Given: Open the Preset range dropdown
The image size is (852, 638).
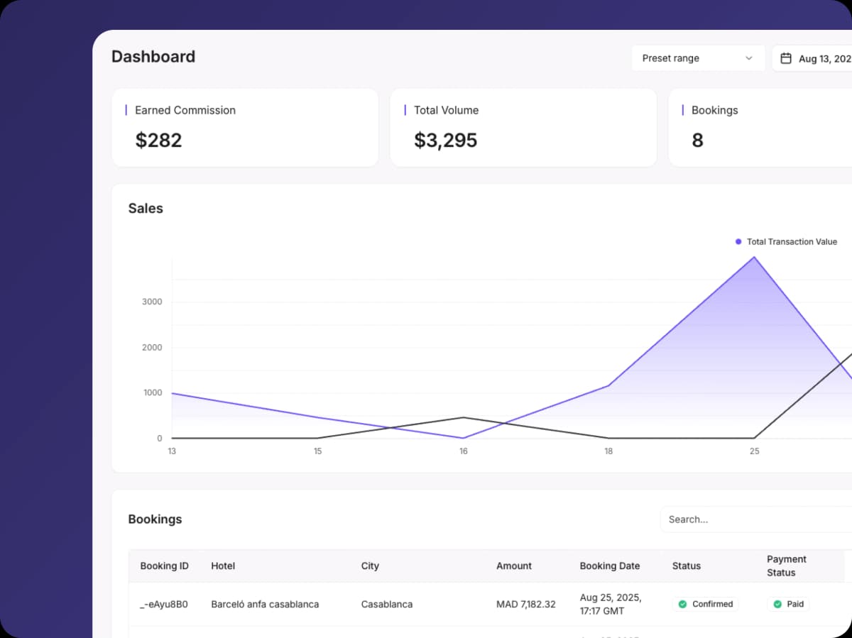Looking at the screenshot, I should pyautogui.click(x=697, y=58).
